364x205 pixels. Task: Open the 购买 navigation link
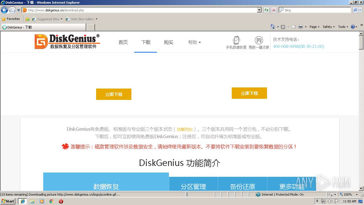168,42
